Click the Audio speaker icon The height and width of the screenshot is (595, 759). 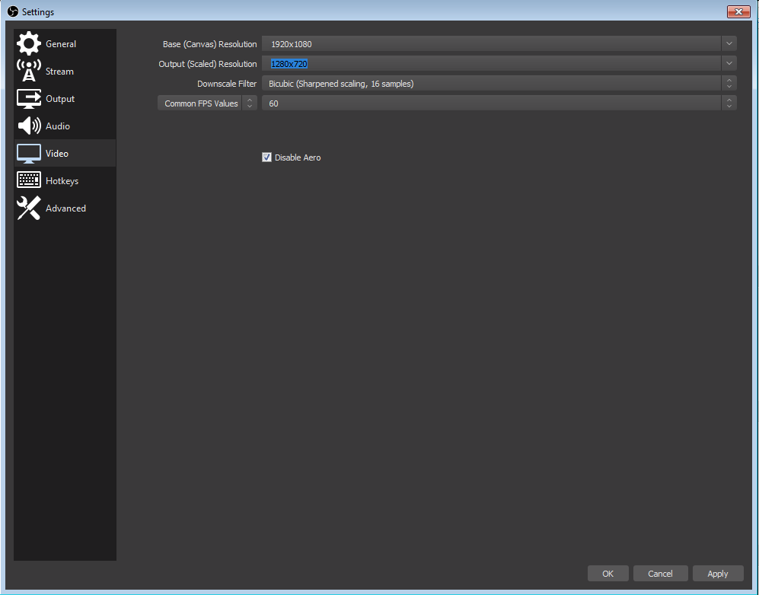29,126
